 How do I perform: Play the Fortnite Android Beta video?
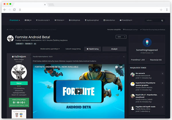[79, 91]
